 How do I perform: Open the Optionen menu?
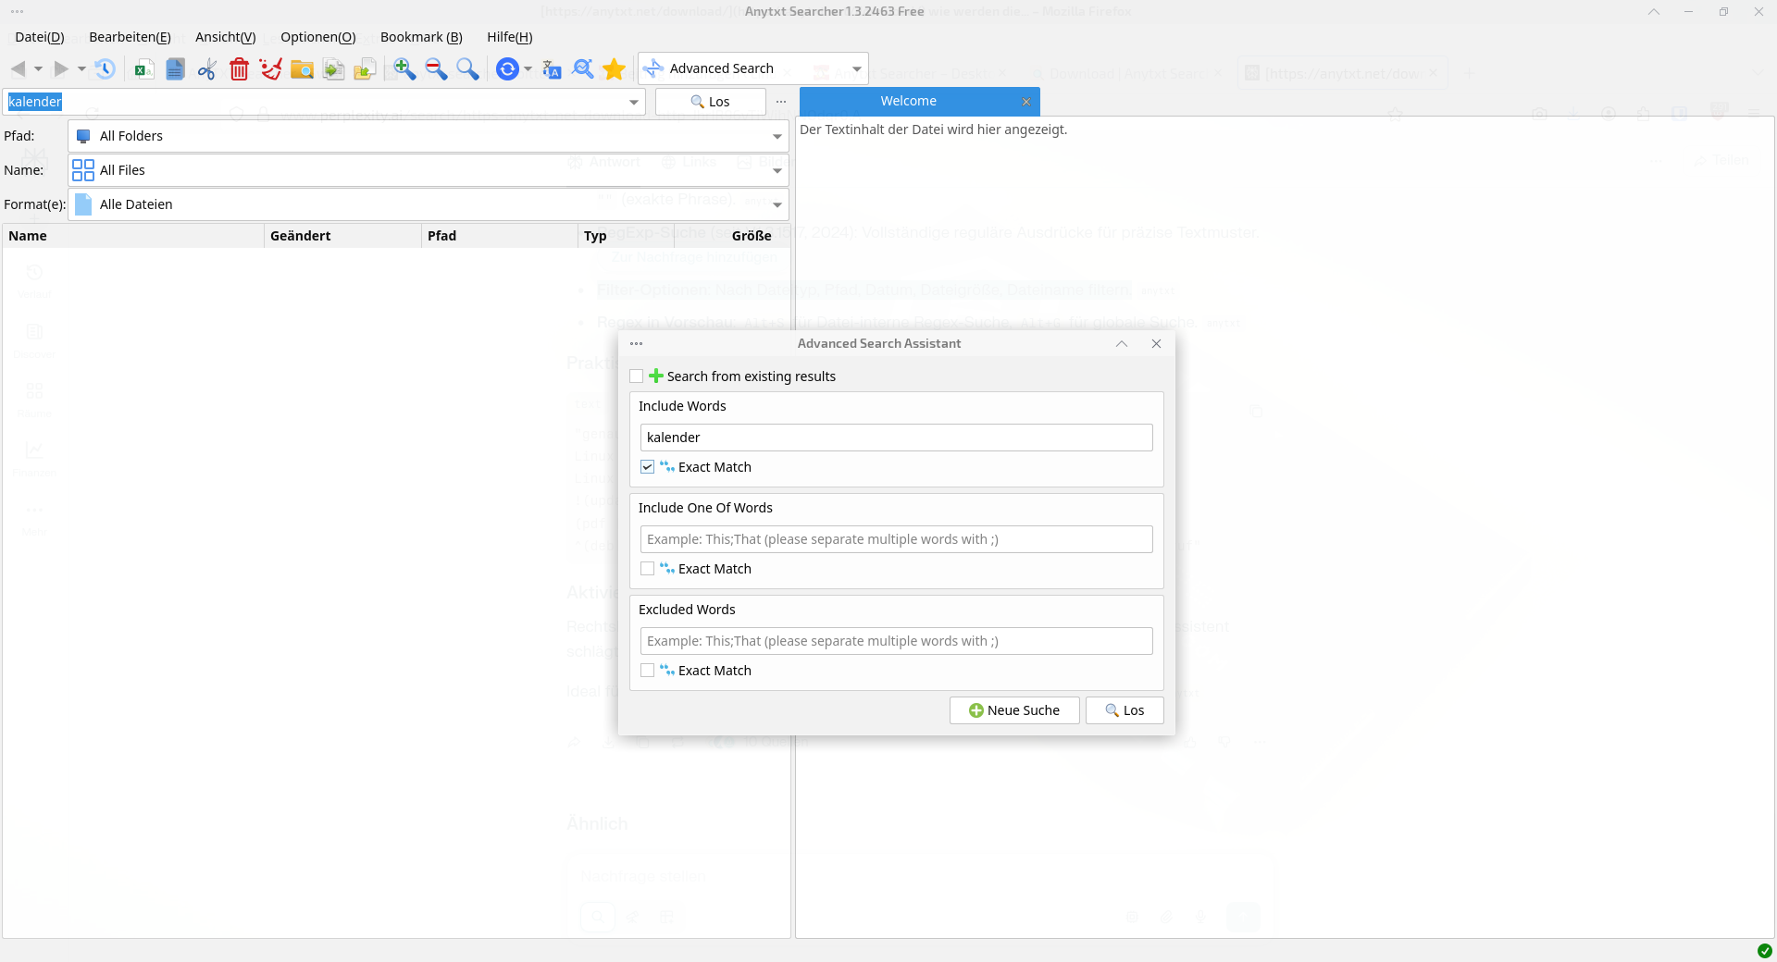click(317, 37)
